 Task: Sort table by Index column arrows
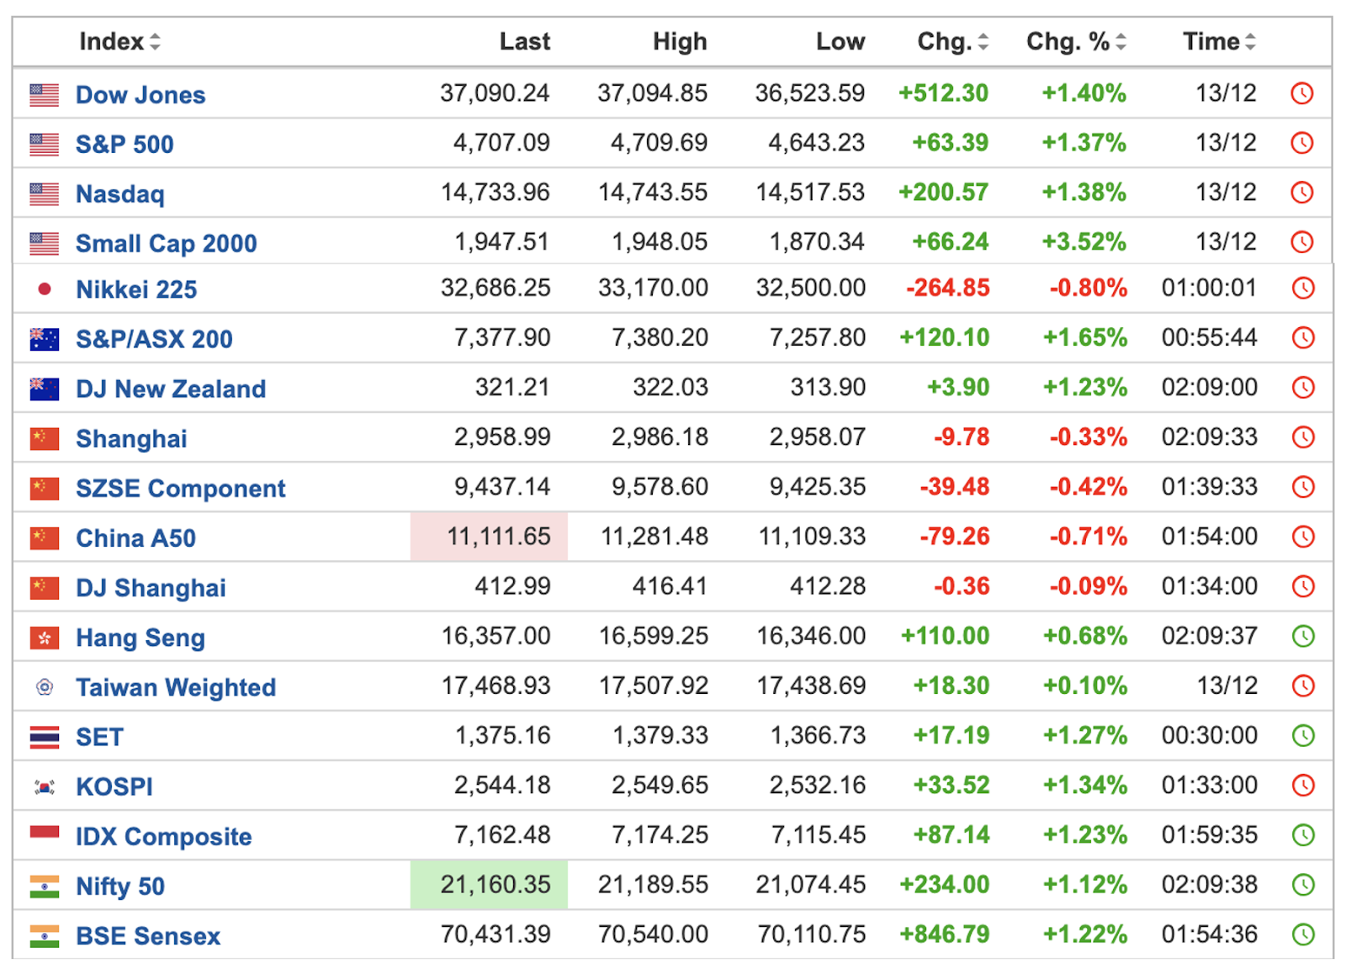click(155, 42)
